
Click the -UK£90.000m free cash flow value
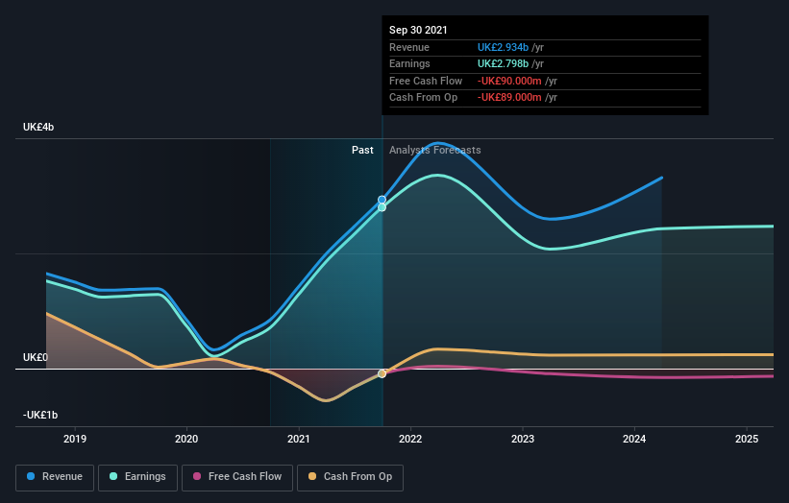(x=509, y=81)
